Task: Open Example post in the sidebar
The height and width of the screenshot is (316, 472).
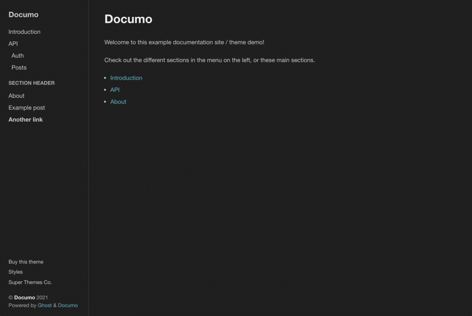Action: coord(26,108)
